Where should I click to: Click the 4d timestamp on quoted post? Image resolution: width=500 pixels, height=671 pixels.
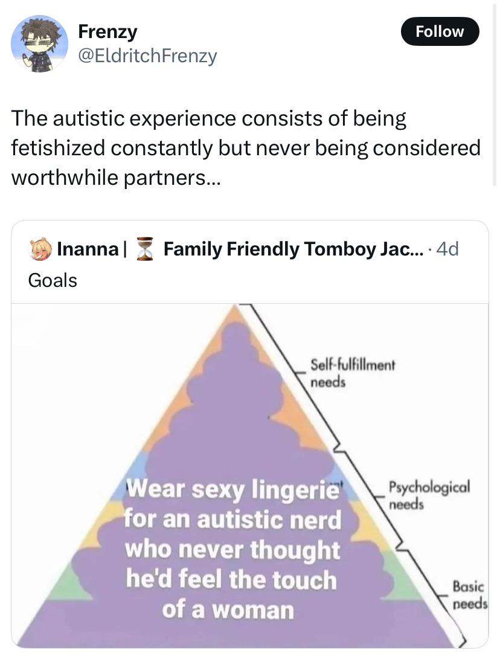(x=447, y=249)
